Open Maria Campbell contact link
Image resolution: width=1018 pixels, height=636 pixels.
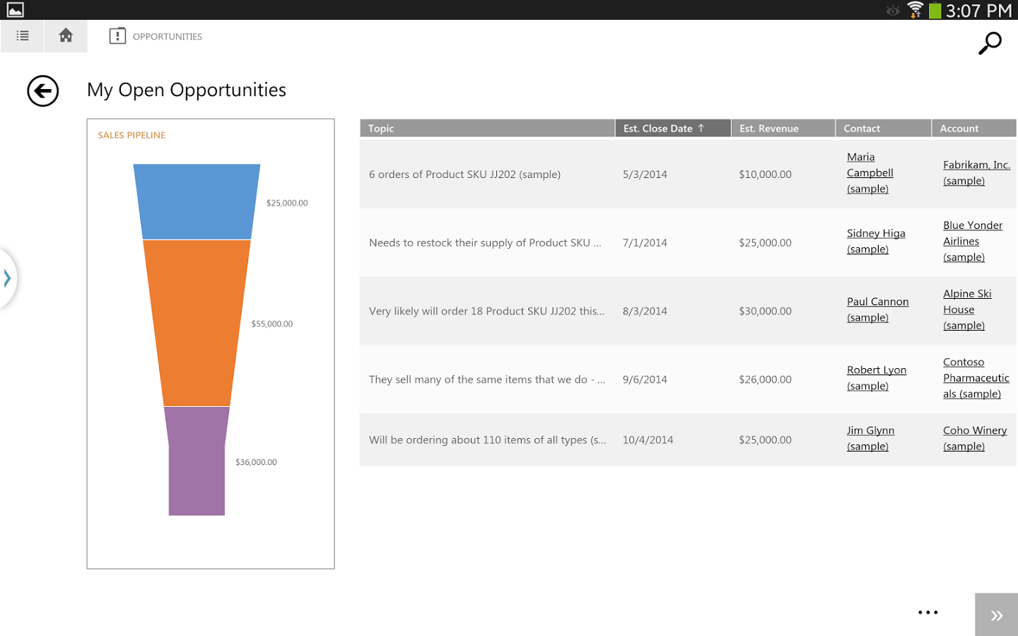coord(870,173)
